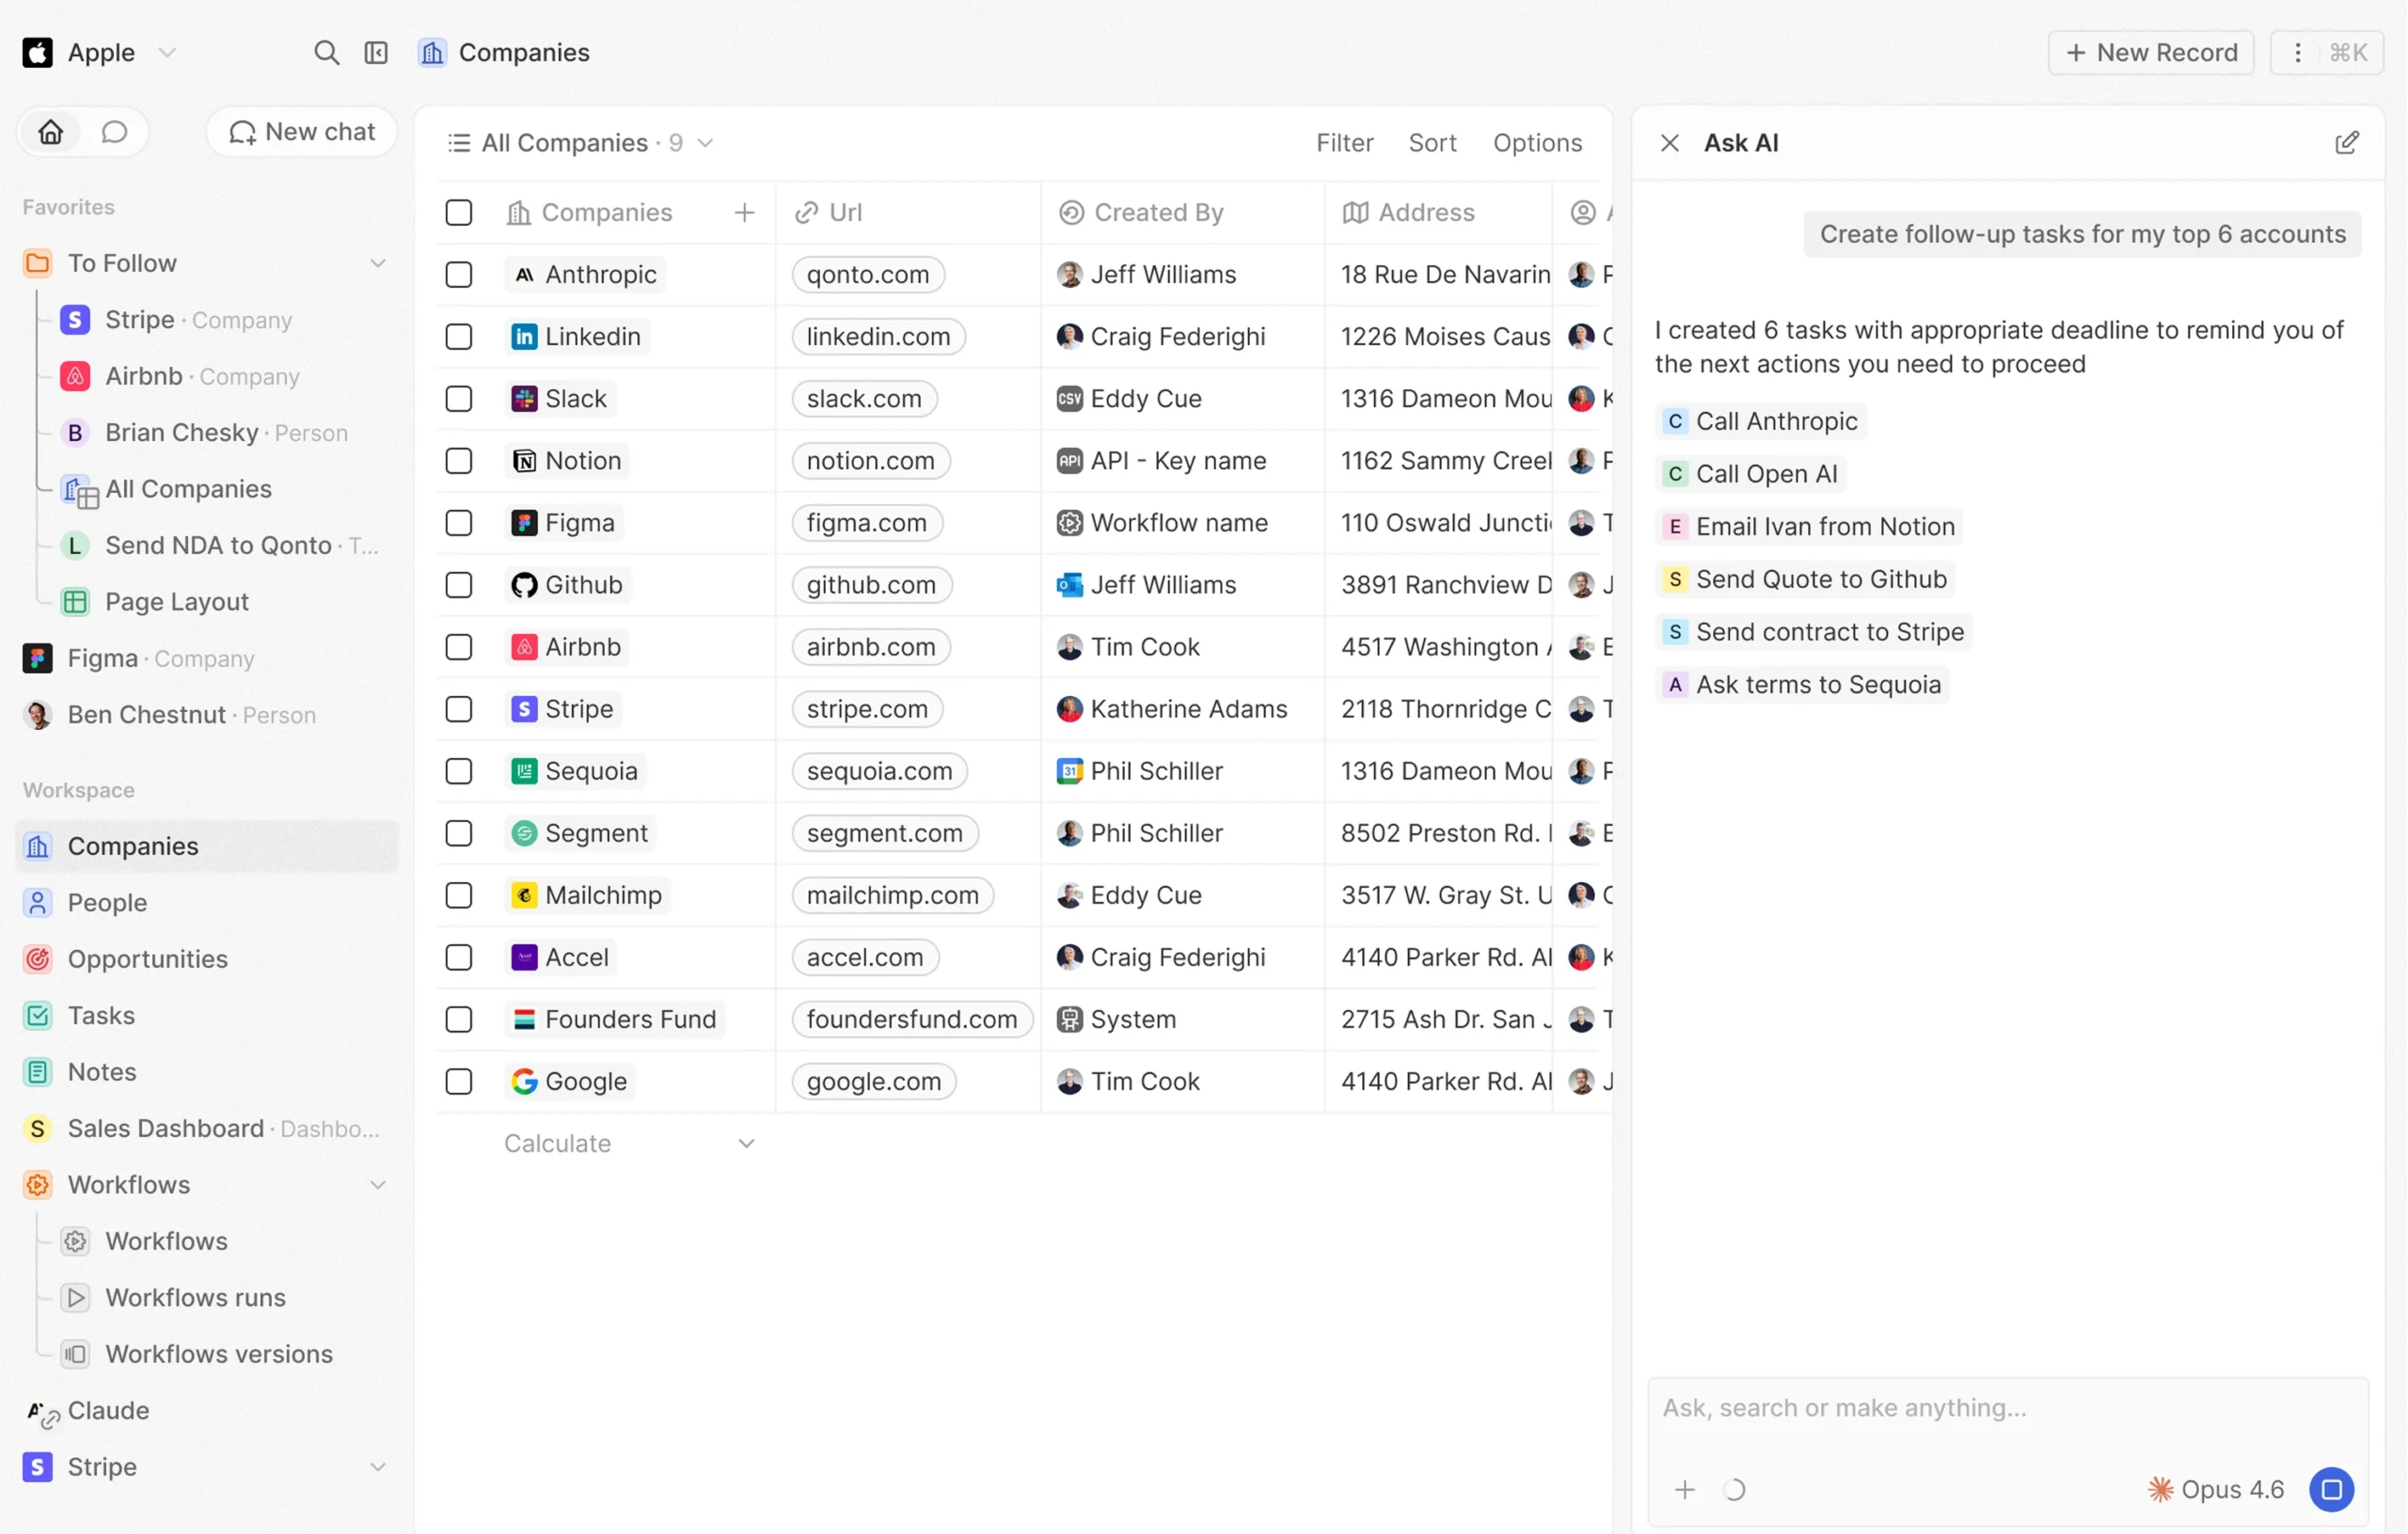This screenshot has height=1534, width=2408.
Task: Expand the Stripe sidebar section chevron
Action: [378, 1466]
